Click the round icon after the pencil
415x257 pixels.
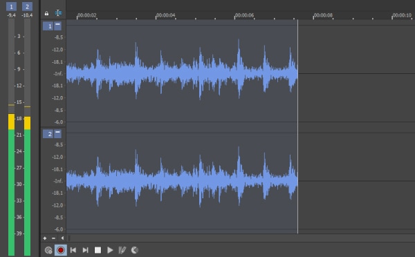tap(134, 250)
